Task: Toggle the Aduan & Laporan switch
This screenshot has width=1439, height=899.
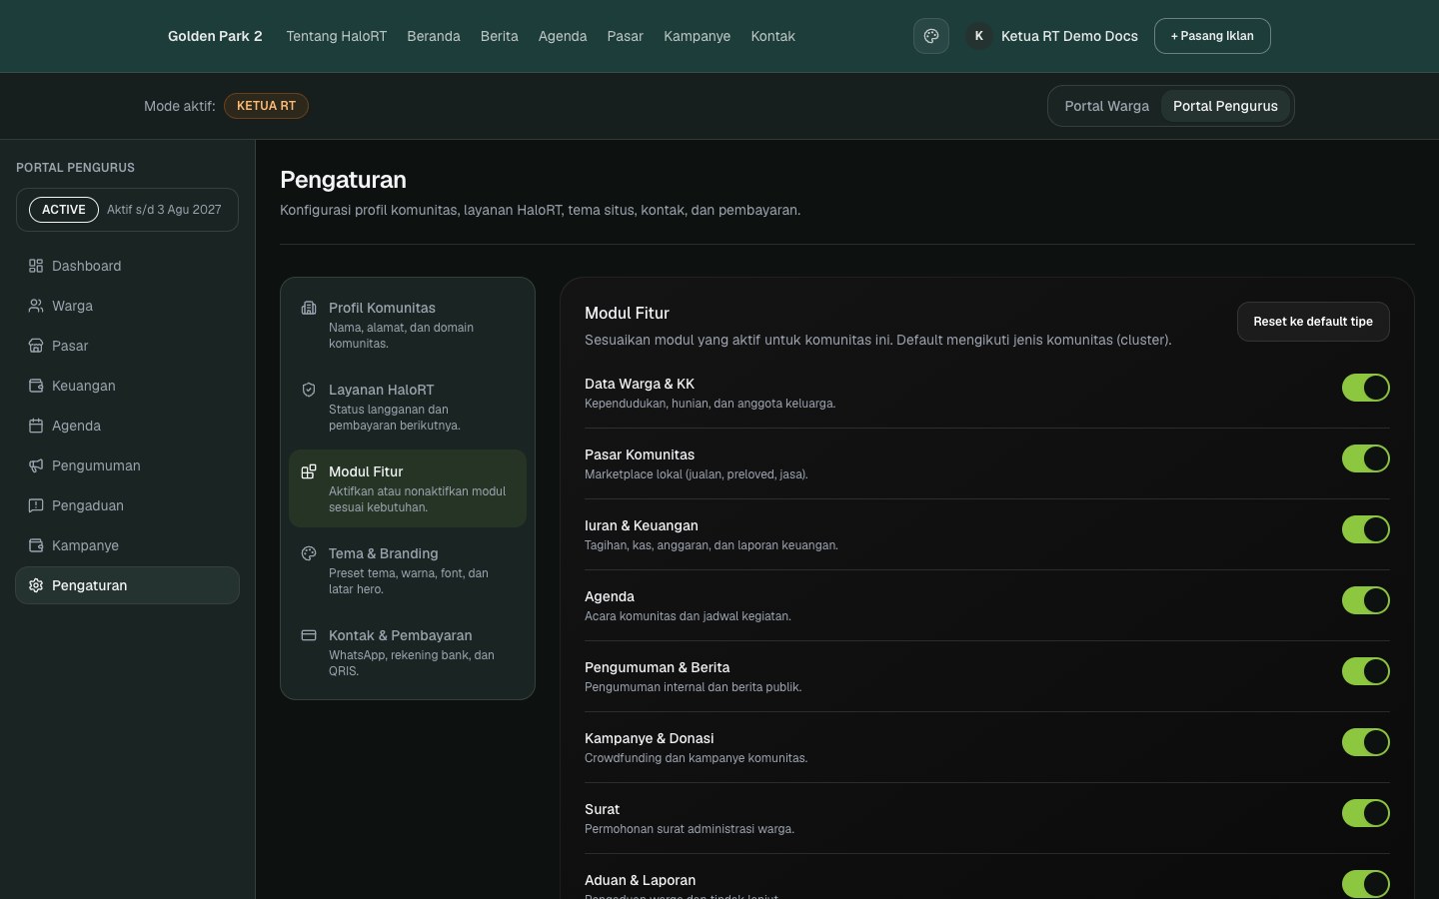Action: click(x=1366, y=884)
